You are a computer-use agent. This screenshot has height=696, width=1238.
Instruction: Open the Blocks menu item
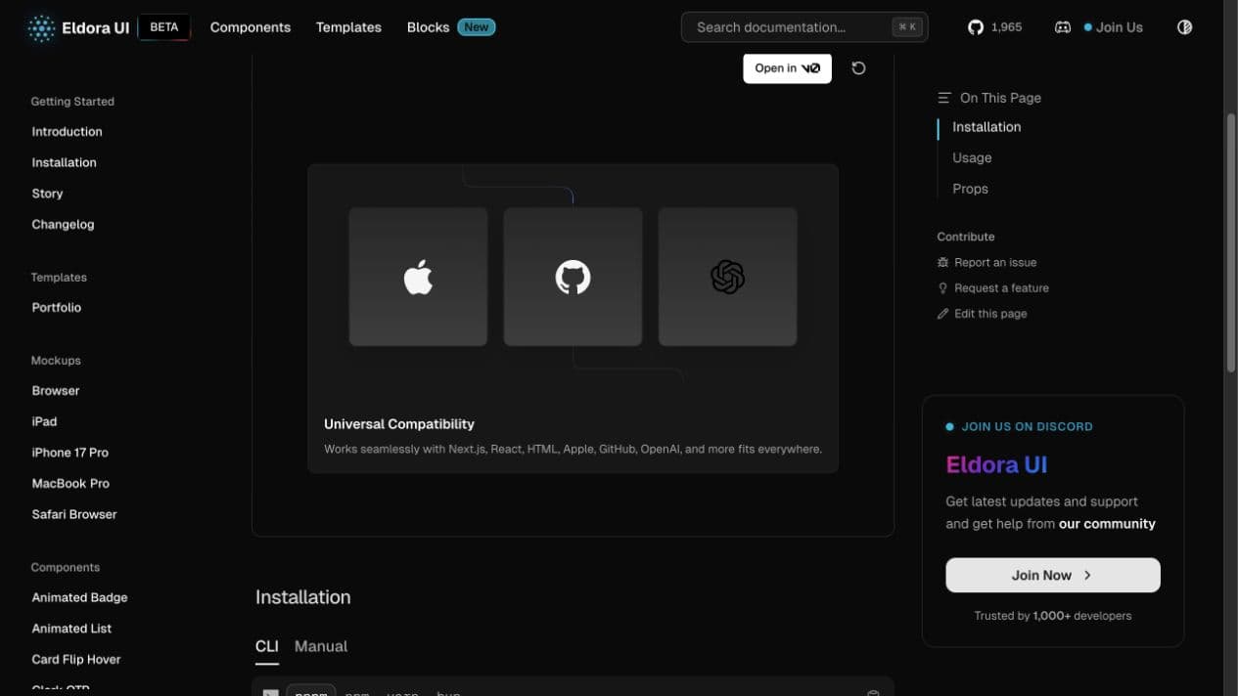(428, 27)
